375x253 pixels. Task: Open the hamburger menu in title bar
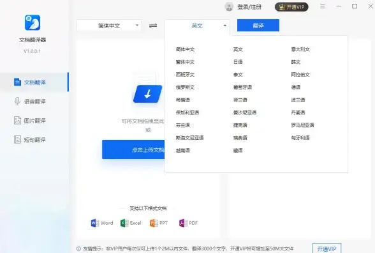click(323, 6)
